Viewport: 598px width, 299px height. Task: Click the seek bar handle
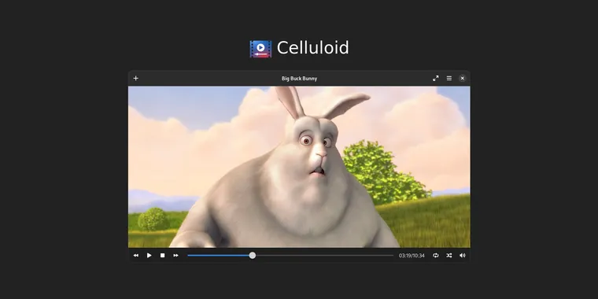click(253, 256)
